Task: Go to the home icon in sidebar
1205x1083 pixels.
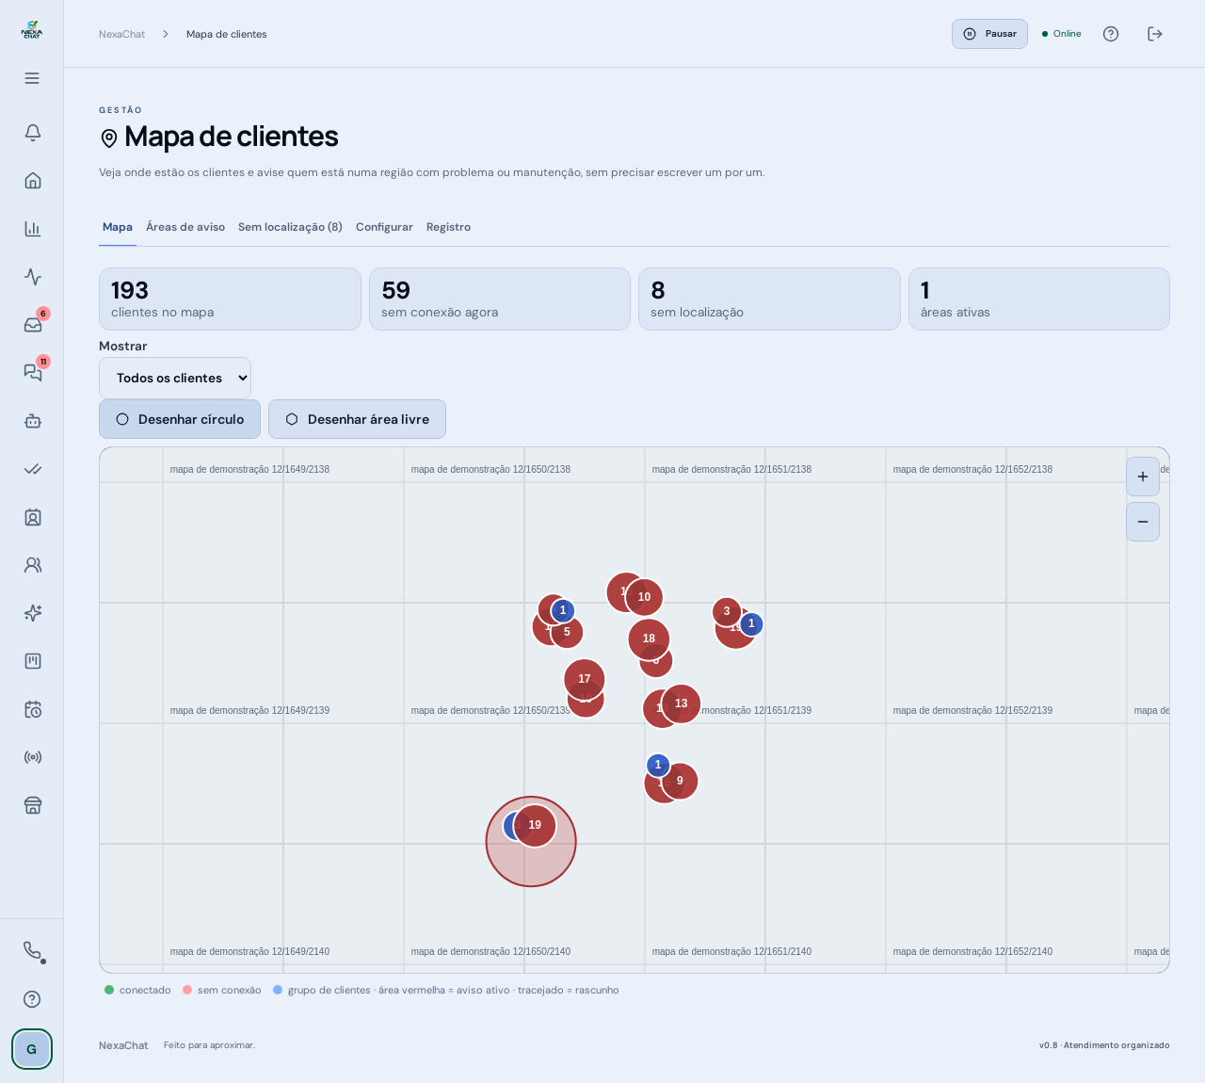Action: pyautogui.click(x=33, y=181)
